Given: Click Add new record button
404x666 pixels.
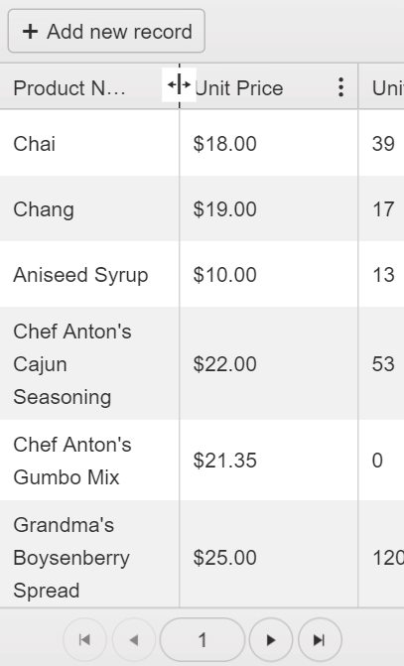Looking at the screenshot, I should (x=106, y=31).
